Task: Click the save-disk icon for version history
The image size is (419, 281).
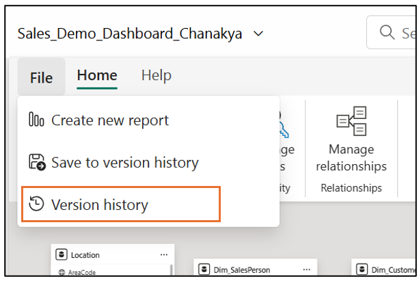Action: pyautogui.click(x=37, y=162)
